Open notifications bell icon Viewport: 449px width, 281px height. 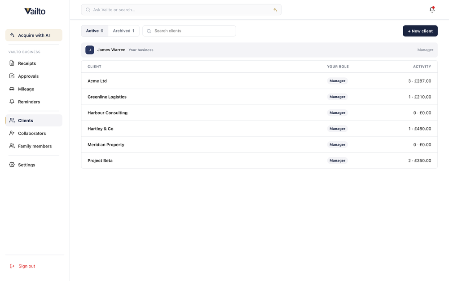click(432, 9)
